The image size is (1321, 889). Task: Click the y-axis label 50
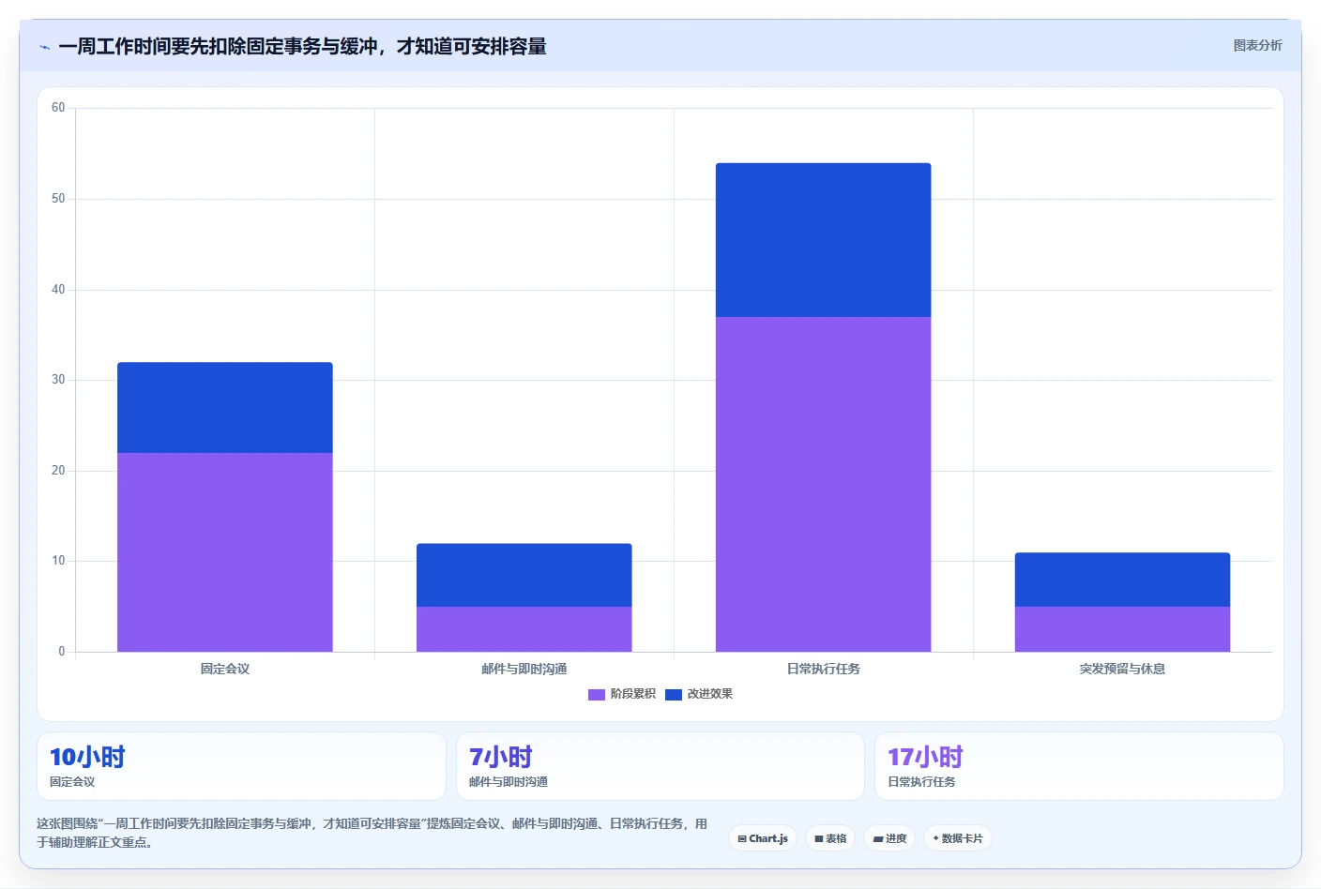click(x=58, y=199)
